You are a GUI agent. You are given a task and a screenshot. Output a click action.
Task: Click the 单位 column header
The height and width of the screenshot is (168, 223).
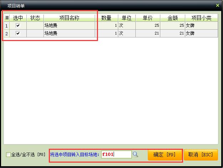[127, 18]
